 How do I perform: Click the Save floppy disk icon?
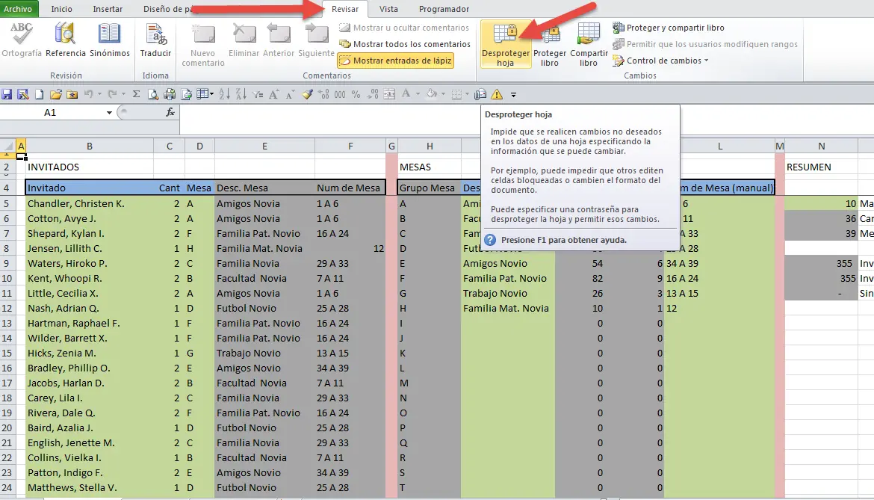pos(7,94)
